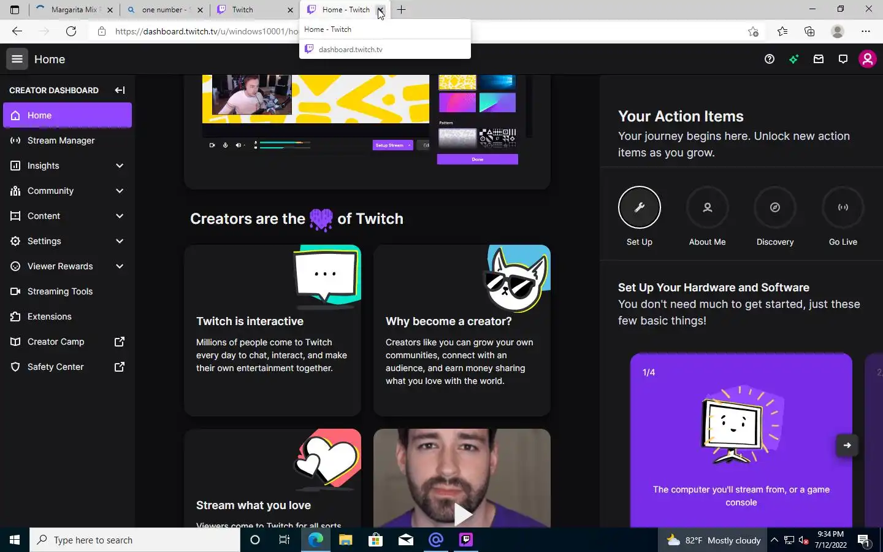Reload the page with the refresh icon
883x552 pixels.
tap(71, 31)
